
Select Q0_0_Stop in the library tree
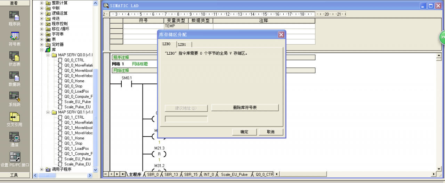point(73,86)
